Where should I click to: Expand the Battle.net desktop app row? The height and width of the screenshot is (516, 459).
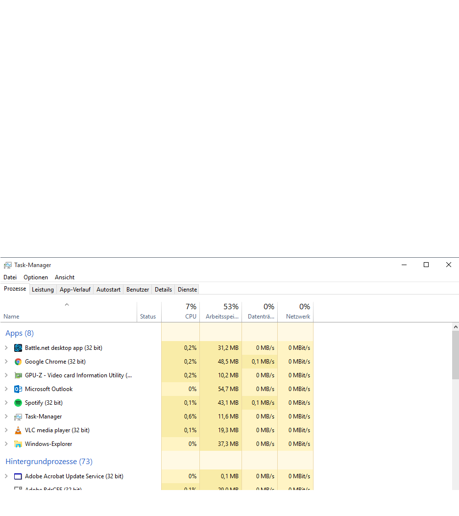pos(6,348)
